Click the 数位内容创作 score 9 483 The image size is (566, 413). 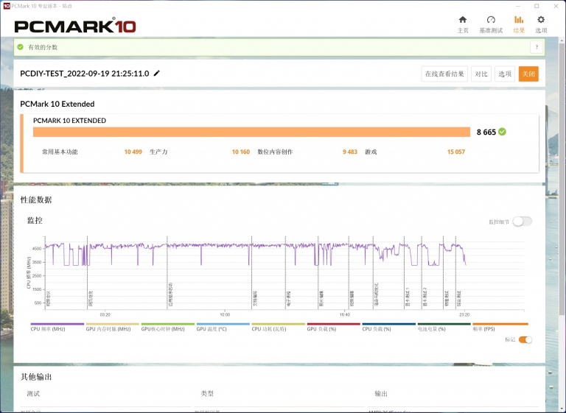pos(350,152)
